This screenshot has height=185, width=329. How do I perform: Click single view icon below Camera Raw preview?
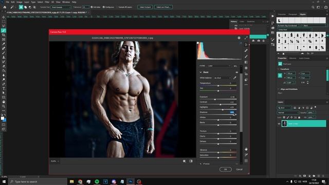click(184, 161)
